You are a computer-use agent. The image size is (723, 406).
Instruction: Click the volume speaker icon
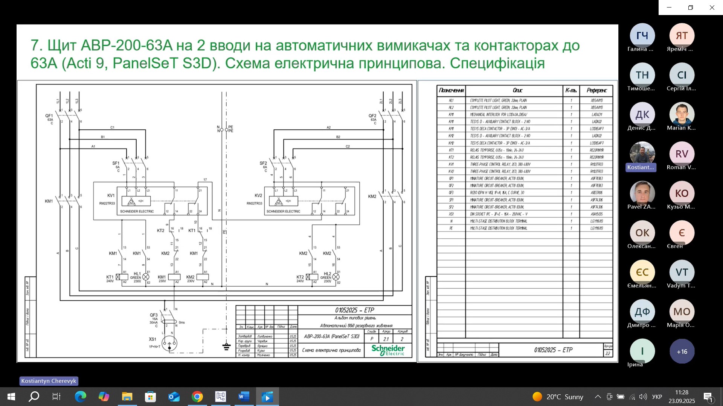click(x=643, y=397)
